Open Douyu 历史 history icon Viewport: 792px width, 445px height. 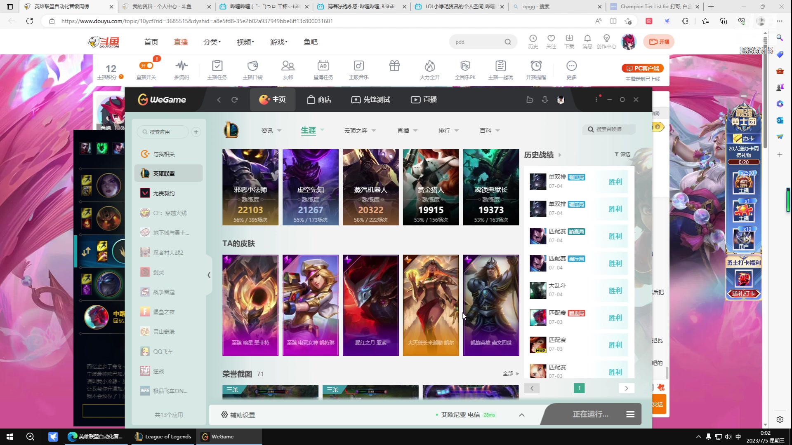(533, 41)
